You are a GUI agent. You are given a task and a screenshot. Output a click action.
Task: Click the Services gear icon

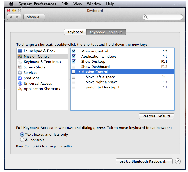coord(20,73)
